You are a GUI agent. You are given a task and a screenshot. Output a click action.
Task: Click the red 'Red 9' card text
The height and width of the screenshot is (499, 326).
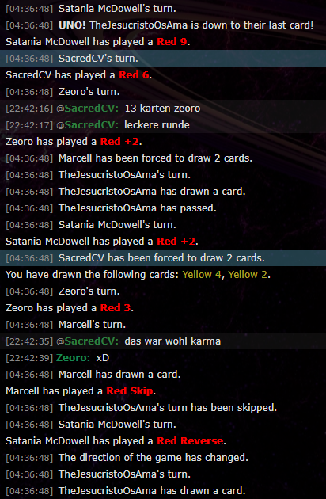[x=172, y=42]
